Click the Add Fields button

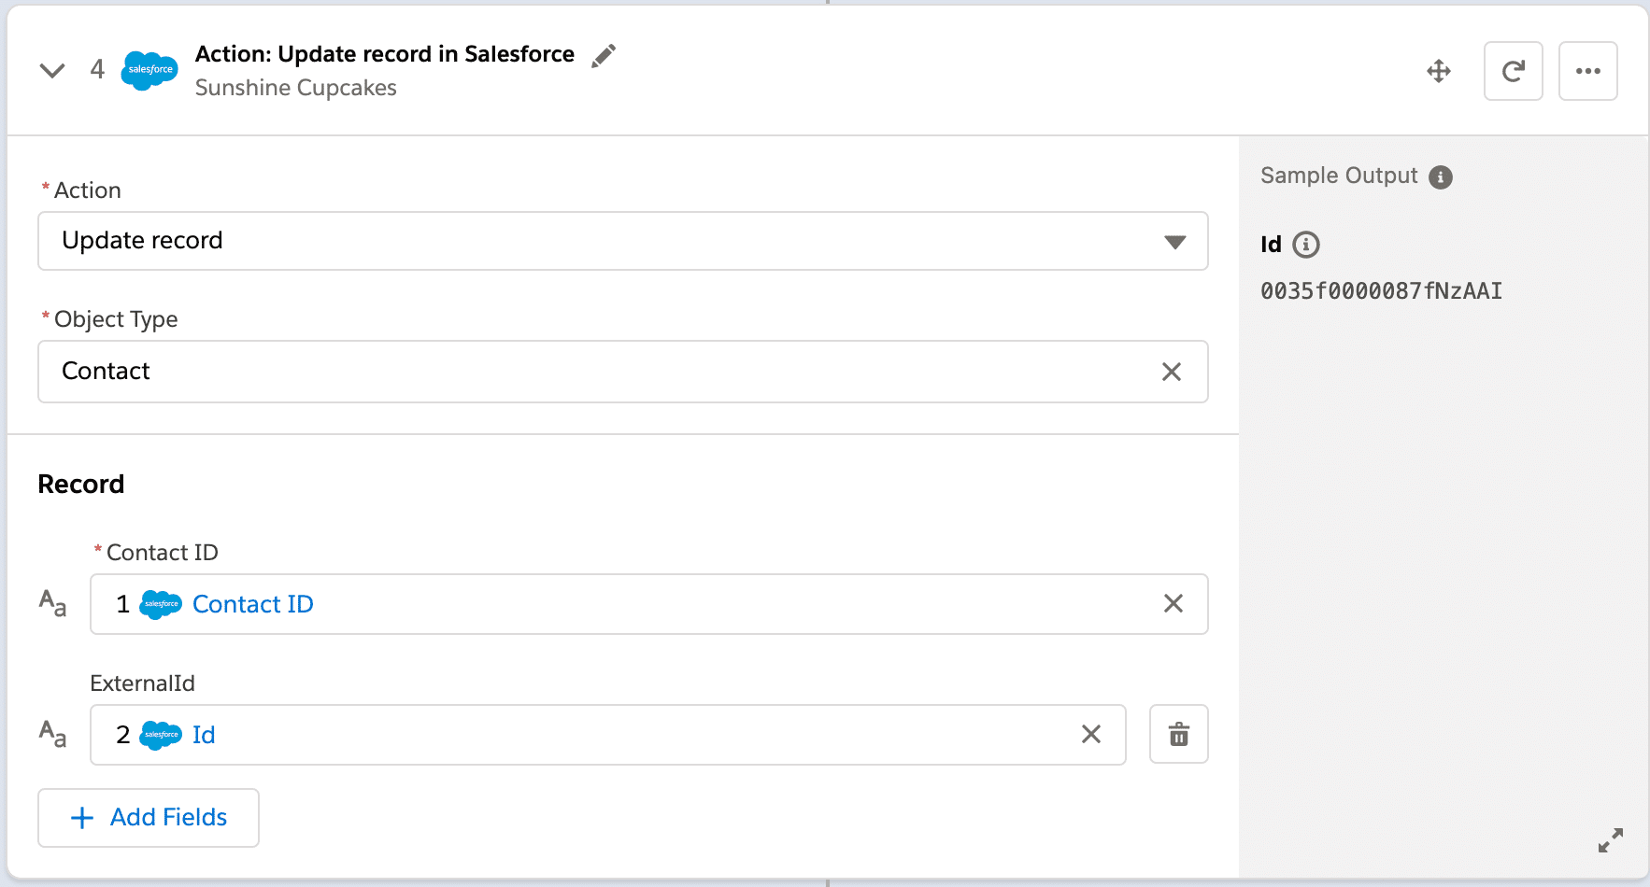coord(148,817)
